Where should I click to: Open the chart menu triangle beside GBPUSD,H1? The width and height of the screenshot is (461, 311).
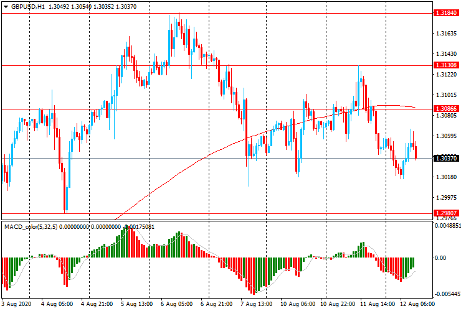click(6, 7)
